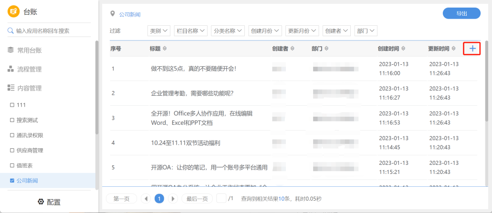Click title 开源OA：让你的笔记，用一个账号多平台通用

click(x=209, y=167)
